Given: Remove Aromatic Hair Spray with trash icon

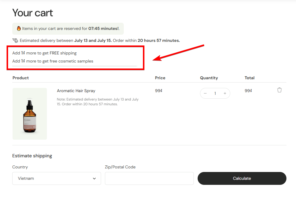Looking at the screenshot, I should point(279,90).
